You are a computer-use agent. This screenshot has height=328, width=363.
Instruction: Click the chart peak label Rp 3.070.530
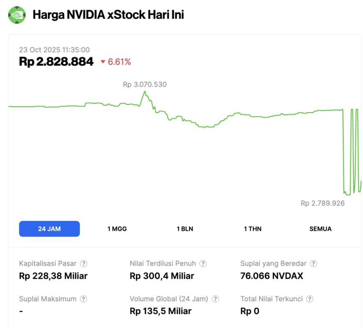(x=145, y=84)
